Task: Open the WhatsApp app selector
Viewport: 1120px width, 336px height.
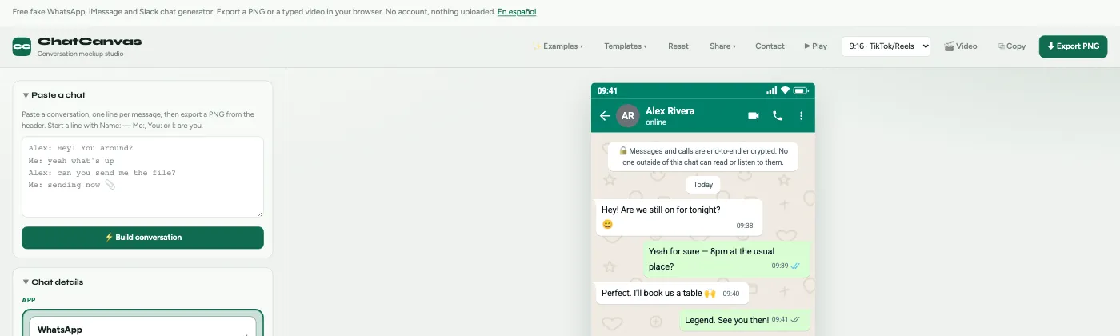Action: point(142,326)
